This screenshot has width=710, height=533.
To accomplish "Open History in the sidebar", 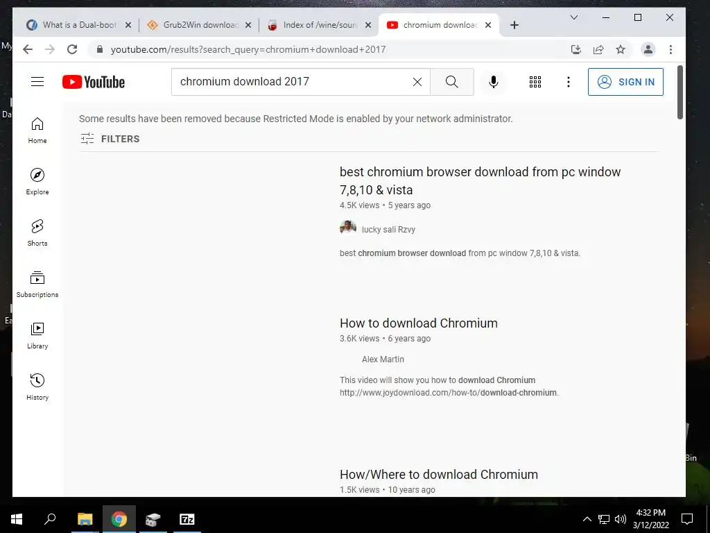I will tap(37, 387).
